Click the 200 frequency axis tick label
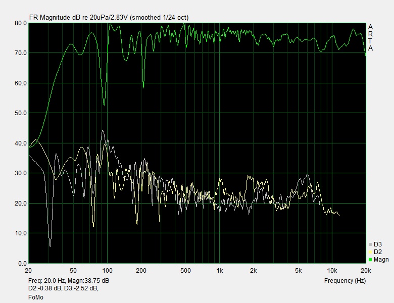 point(141,271)
